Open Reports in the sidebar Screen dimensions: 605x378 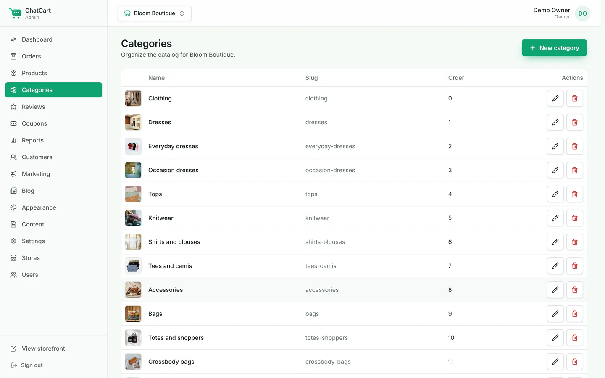[x=53, y=140]
